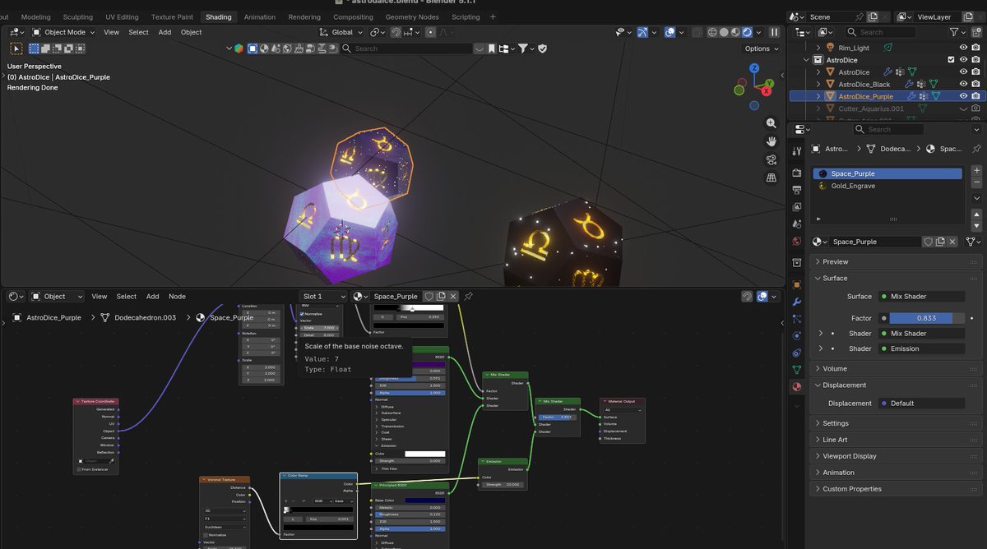
Task: Open the Shading workspace tab
Action: [218, 16]
